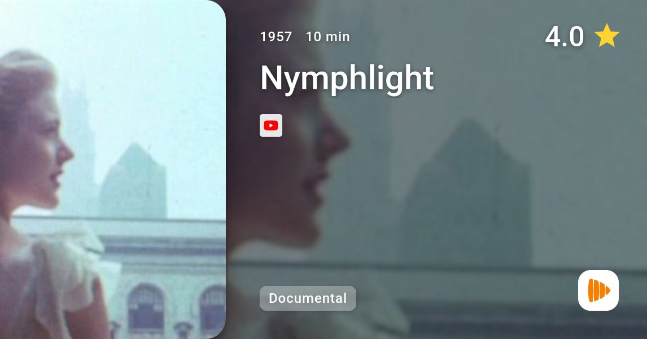
Task: Click the 10 min duration label
Action: pos(327,37)
